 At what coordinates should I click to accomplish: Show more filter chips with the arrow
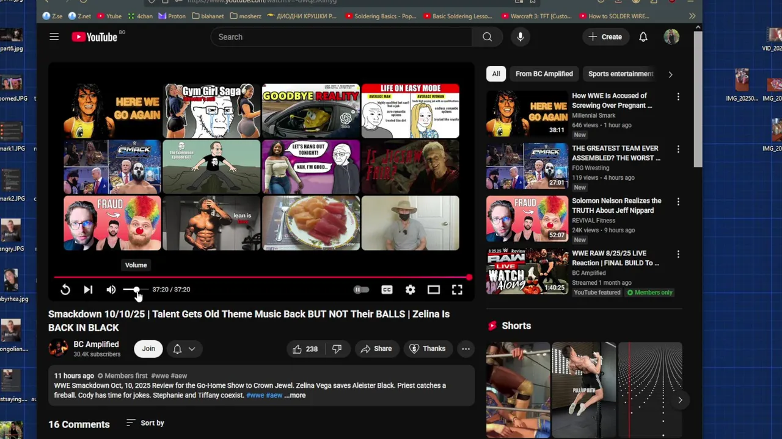tap(670, 74)
